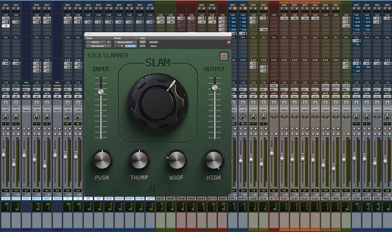This screenshot has width=392, height=232.
Task: Click the volume fader on the GTR R track
Action: click(241, 159)
